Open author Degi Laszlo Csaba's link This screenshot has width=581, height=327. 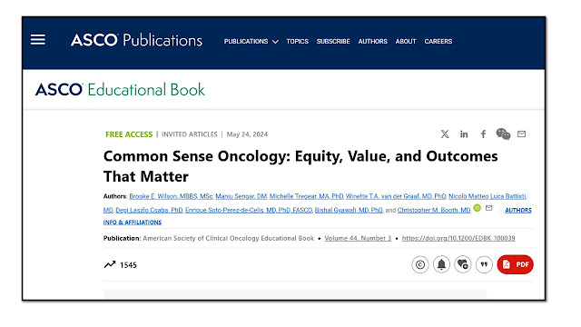coord(149,210)
